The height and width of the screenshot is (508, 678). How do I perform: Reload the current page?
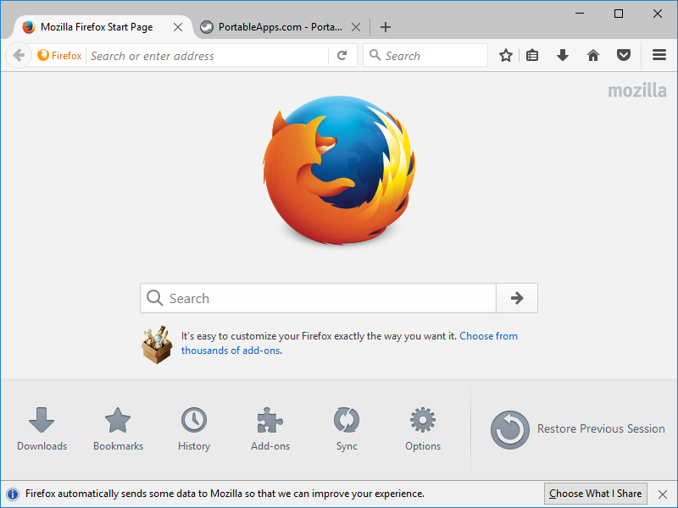coord(342,56)
